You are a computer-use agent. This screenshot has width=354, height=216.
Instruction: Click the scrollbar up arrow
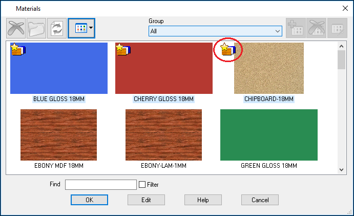coord(341,46)
